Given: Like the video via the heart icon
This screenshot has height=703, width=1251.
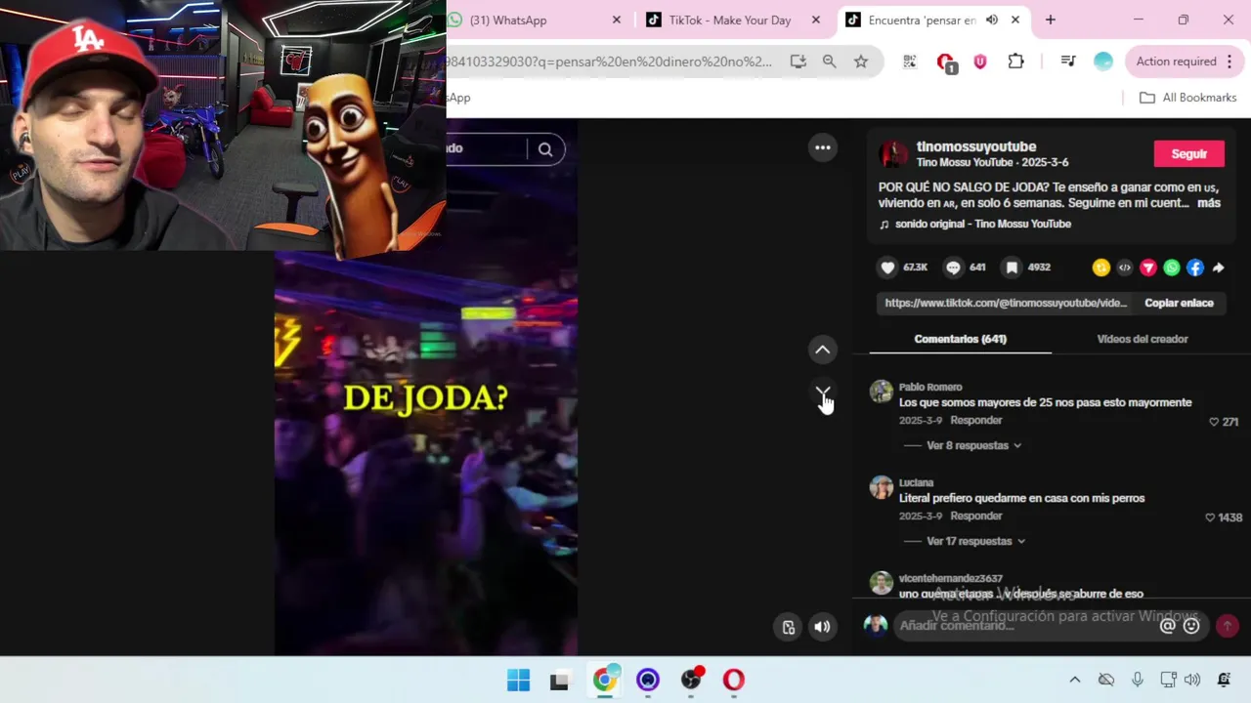Looking at the screenshot, I should [887, 268].
